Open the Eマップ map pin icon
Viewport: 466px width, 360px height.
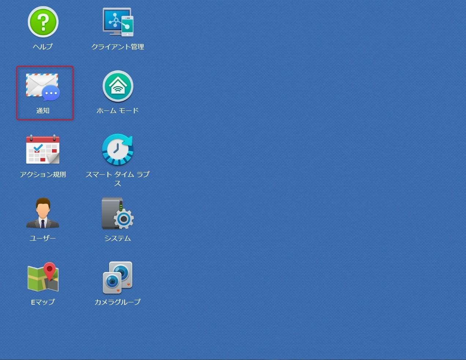click(x=43, y=277)
